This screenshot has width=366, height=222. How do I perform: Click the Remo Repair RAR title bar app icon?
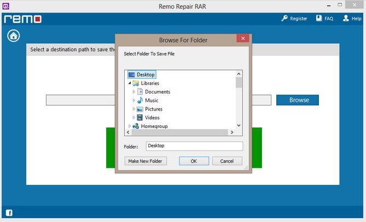(6, 6)
